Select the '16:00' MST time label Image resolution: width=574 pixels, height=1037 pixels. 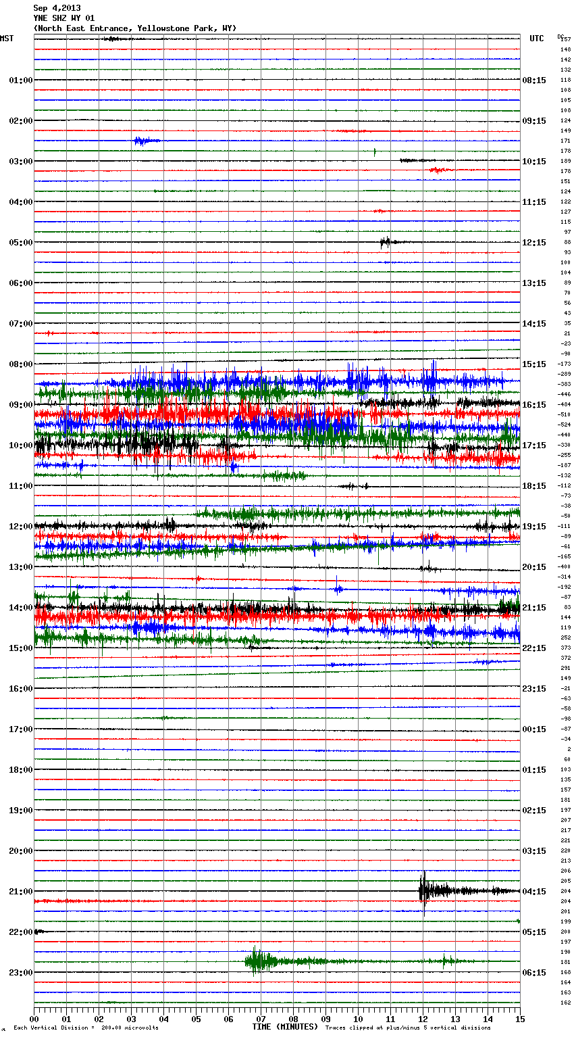[21, 689]
